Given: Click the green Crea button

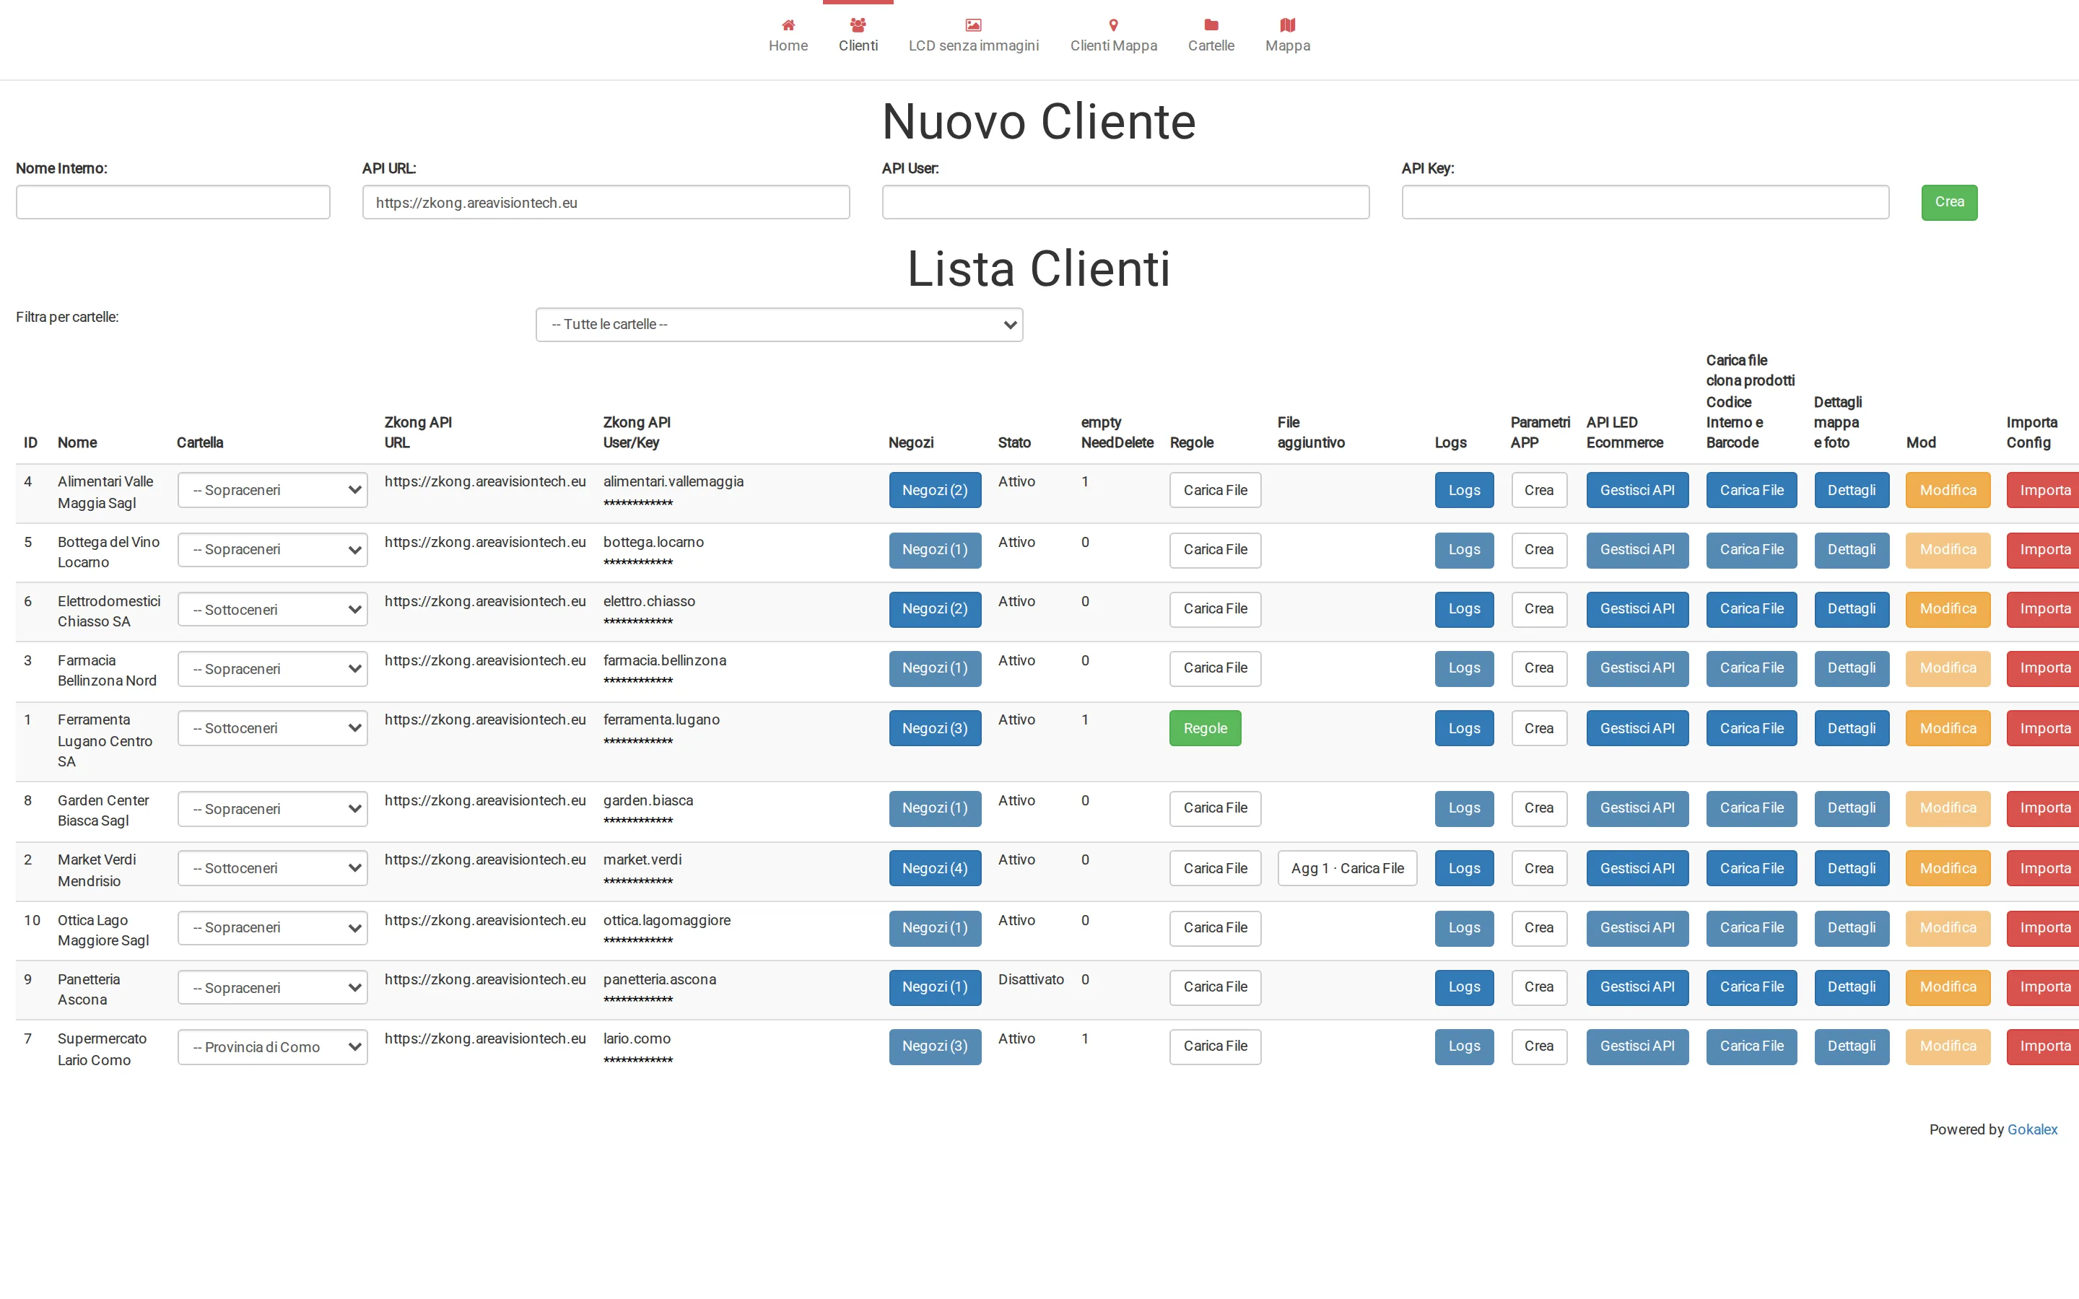Looking at the screenshot, I should [1949, 202].
